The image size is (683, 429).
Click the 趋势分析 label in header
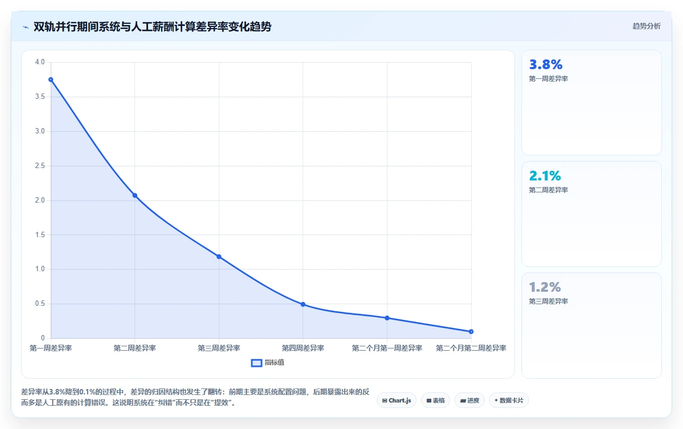tap(647, 26)
